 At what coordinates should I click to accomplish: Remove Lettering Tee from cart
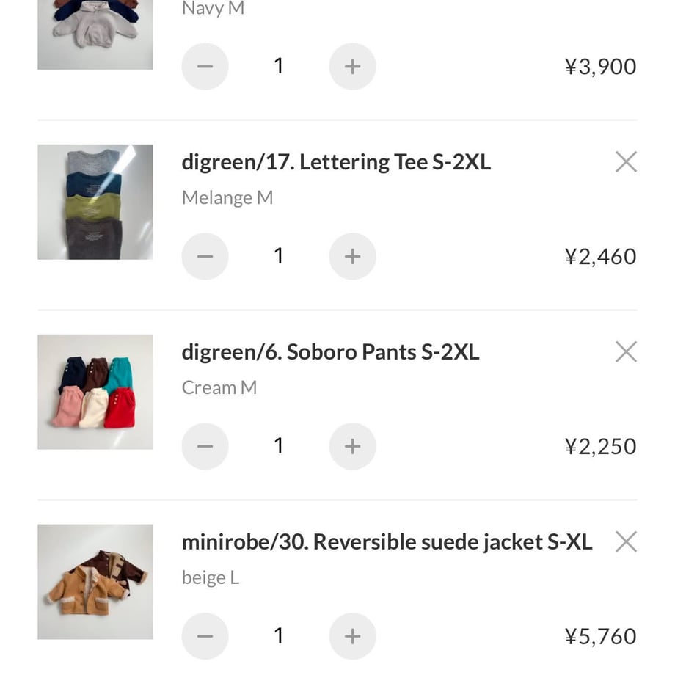click(x=627, y=162)
